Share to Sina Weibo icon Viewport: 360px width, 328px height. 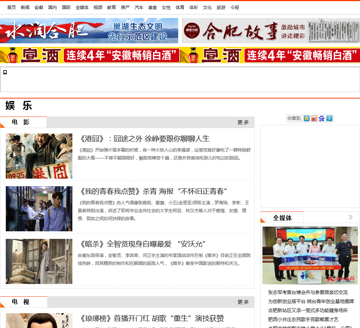(x=314, y=118)
